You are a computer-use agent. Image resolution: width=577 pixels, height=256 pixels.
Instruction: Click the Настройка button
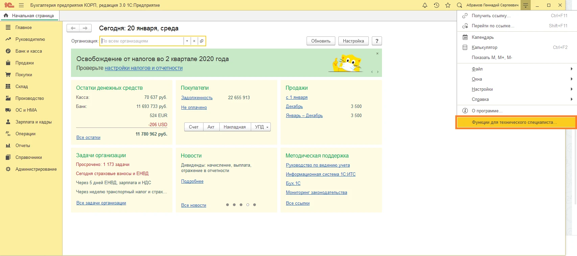353,41
